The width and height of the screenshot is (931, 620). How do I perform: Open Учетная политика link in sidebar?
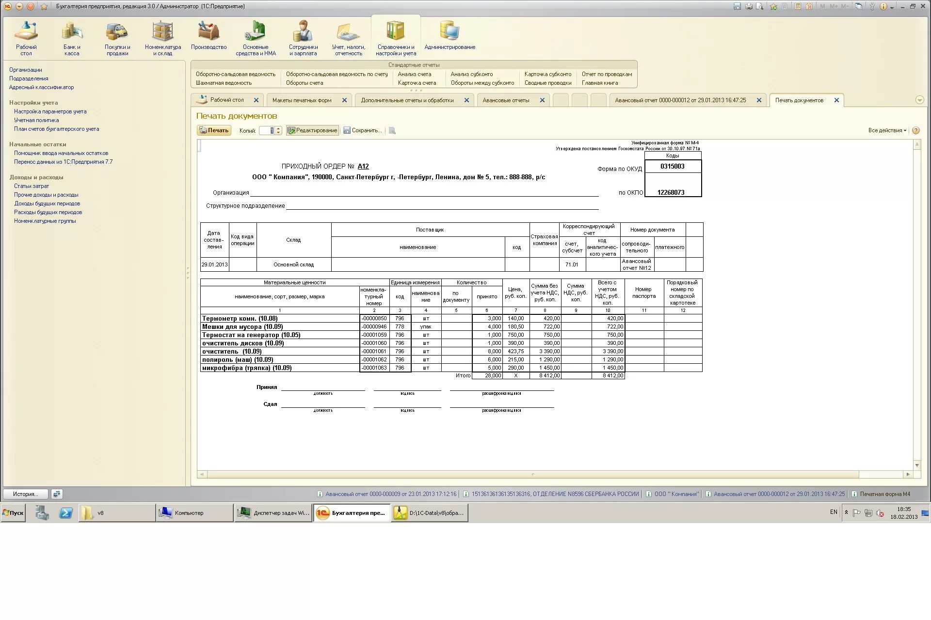point(36,120)
